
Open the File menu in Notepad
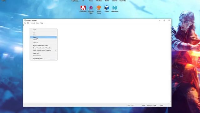(25, 23)
